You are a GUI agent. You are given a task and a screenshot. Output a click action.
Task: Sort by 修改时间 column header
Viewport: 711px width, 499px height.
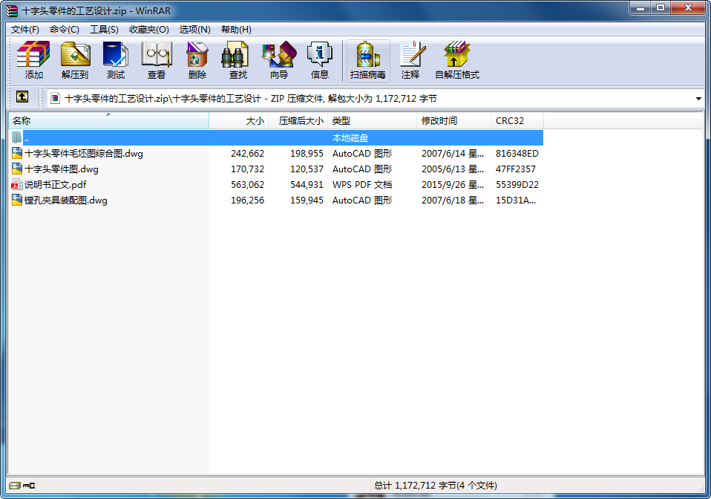[453, 121]
